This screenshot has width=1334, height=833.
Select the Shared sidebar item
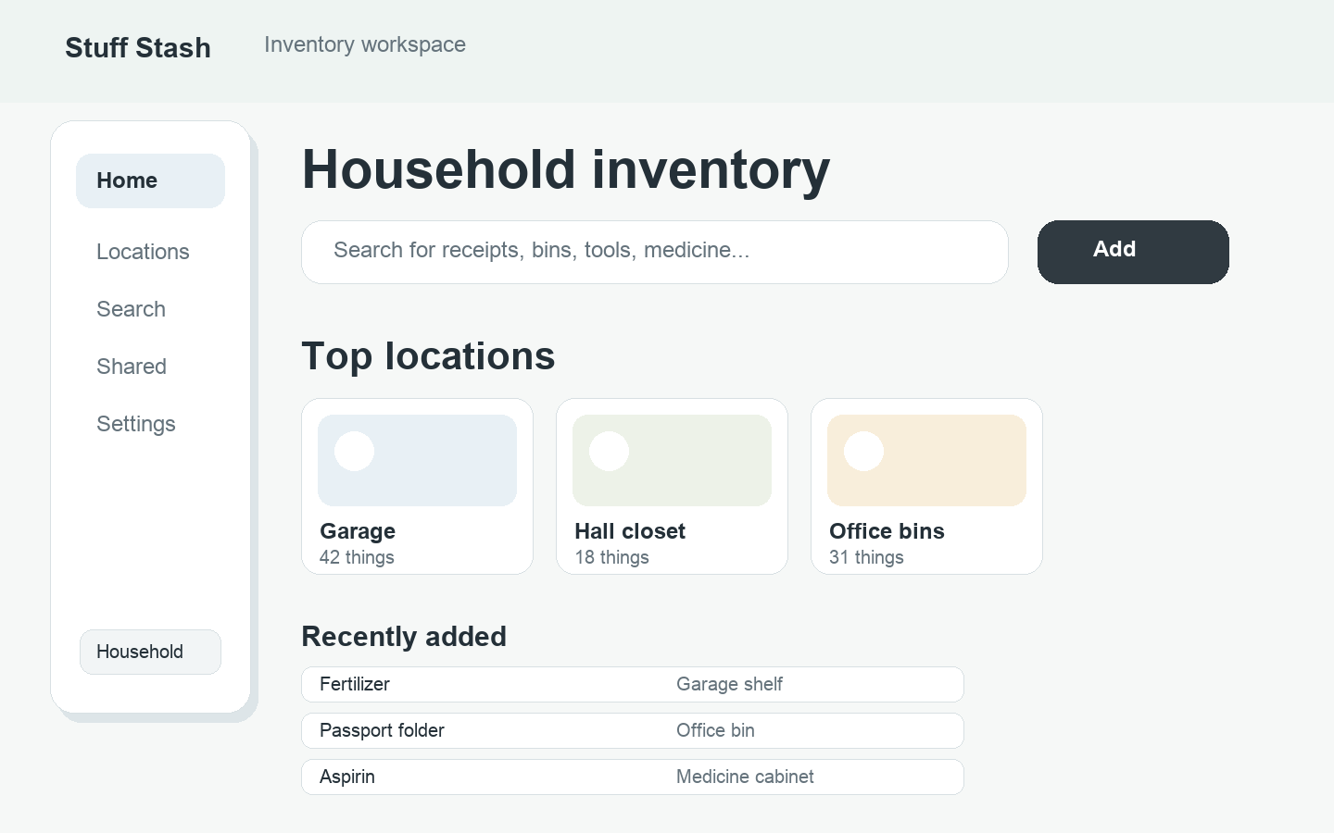132,367
